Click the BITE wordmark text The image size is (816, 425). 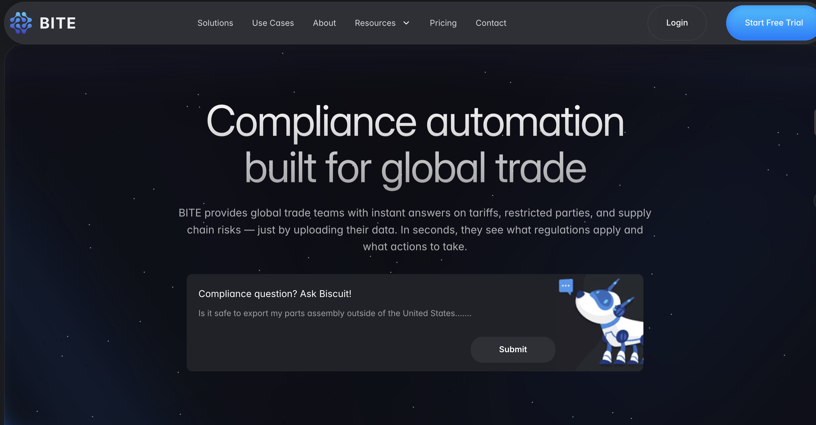pyautogui.click(x=58, y=23)
